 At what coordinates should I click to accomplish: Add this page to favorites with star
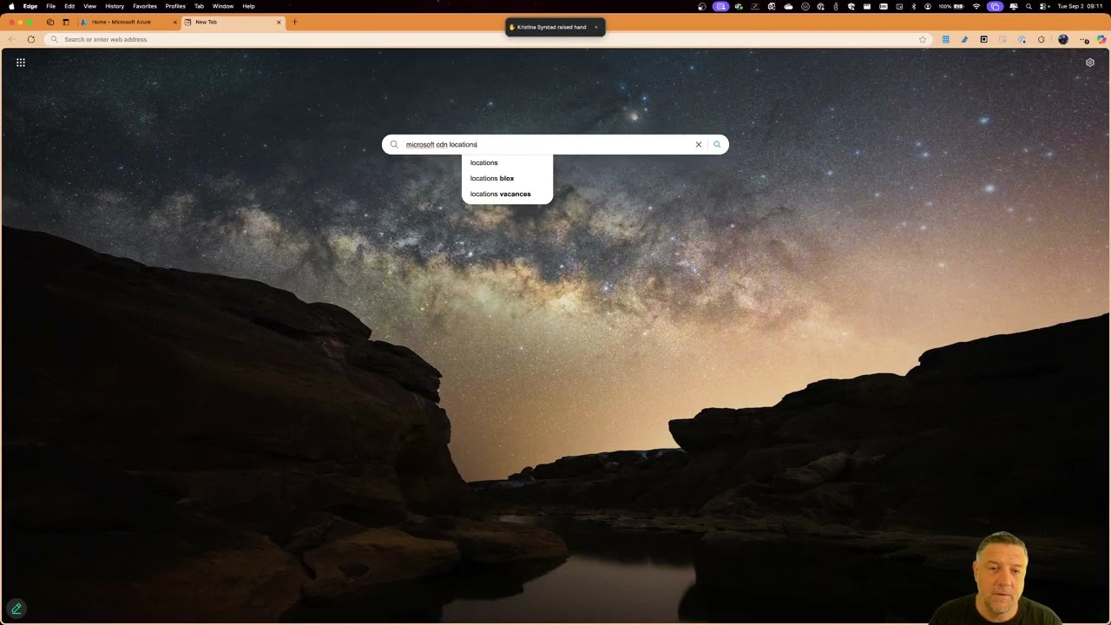(923, 39)
